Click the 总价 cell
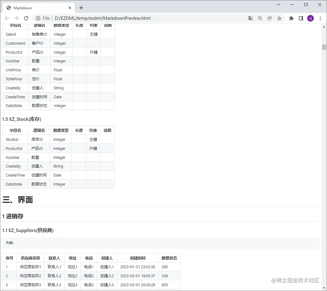This screenshot has width=327, height=291. tap(40, 79)
